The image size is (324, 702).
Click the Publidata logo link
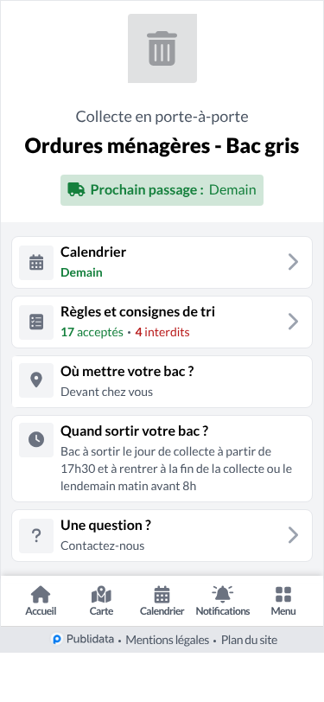point(83,640)
